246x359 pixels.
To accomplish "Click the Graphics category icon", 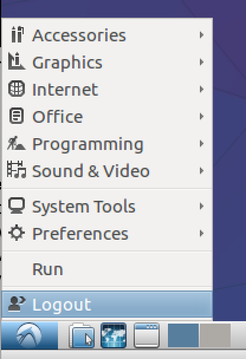I will click(x=17, y=61).
